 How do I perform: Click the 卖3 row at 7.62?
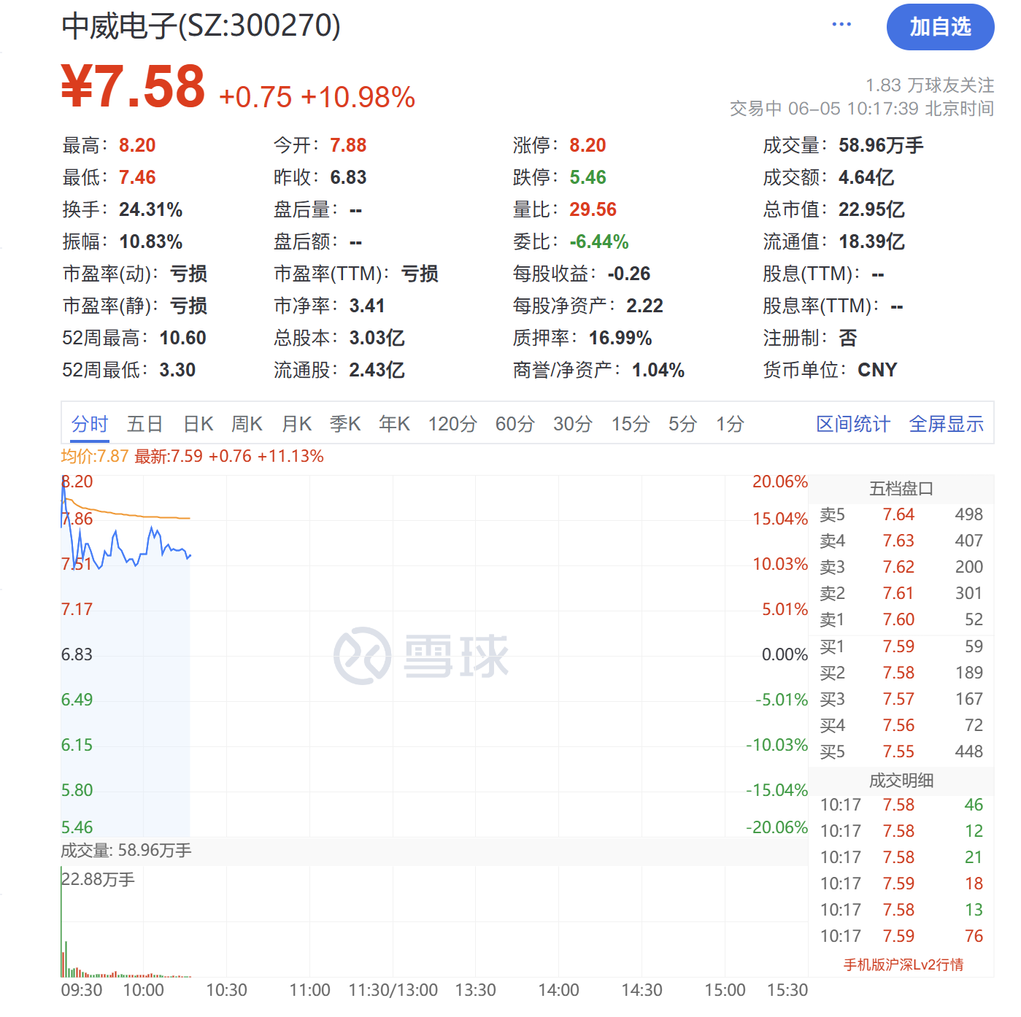tap(901, 567)
